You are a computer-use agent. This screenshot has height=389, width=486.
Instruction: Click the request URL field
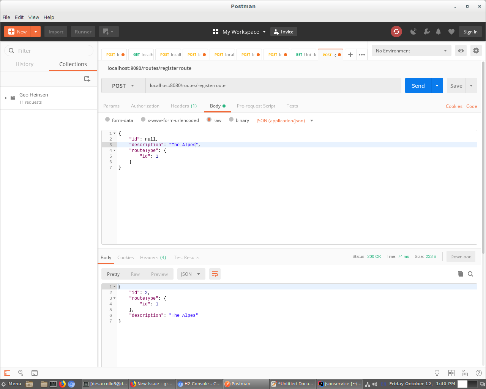[273, 85]
